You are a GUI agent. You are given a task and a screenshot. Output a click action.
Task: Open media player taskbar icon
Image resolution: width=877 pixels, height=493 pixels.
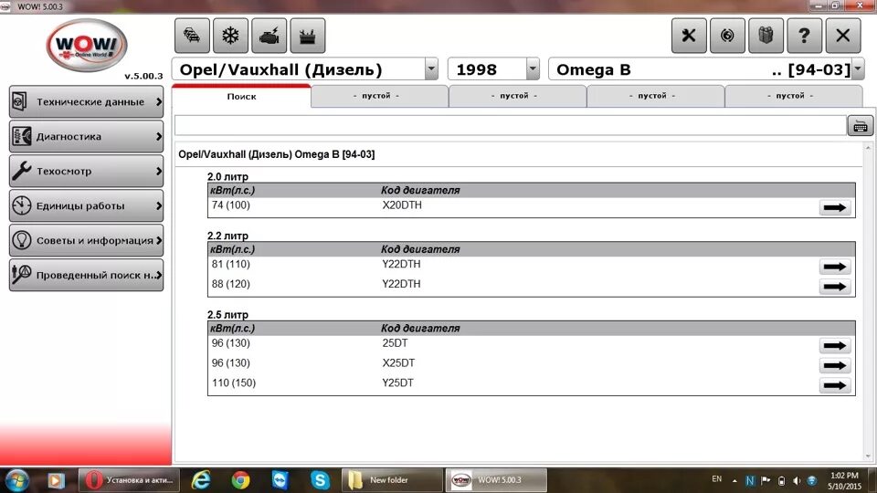tap(56, 480)
